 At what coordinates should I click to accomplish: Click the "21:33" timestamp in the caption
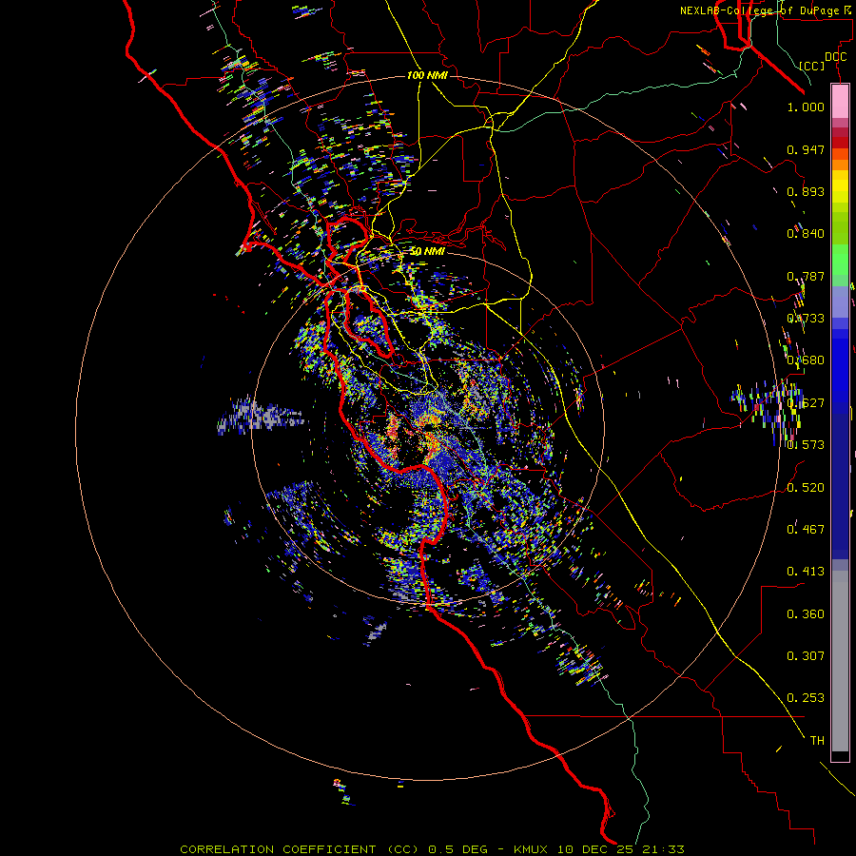click(x=663, y=849)
